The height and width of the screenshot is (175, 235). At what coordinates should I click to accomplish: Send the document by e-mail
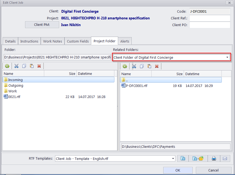[x=225, y=158]
